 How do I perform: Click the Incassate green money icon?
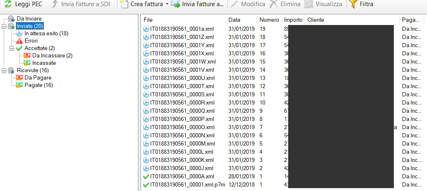click(27, 63)
